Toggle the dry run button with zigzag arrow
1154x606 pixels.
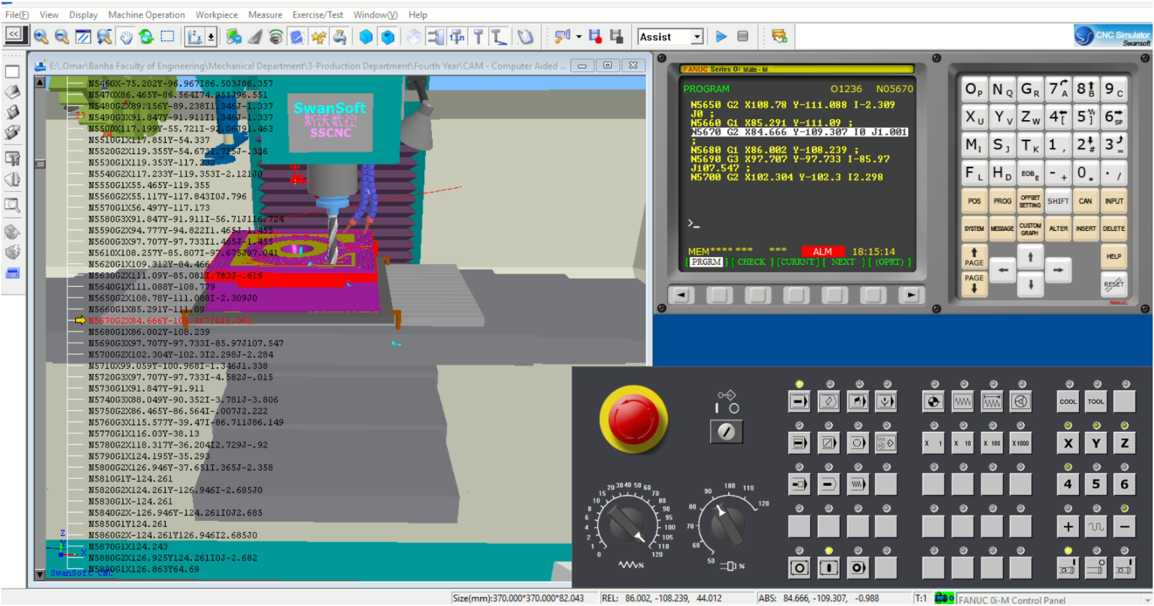click(858, 485)
